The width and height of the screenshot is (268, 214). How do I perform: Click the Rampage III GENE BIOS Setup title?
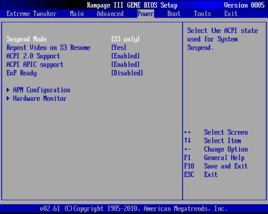click(132, 5)
